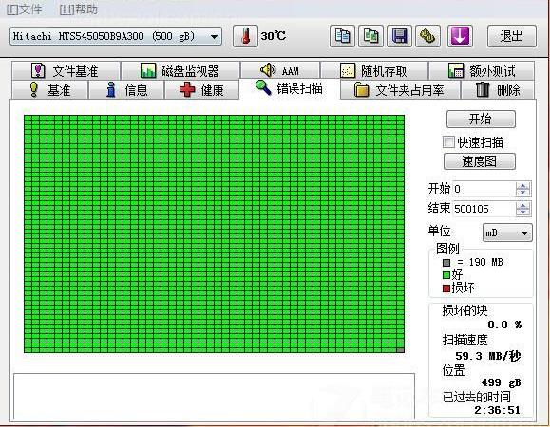Open the options wrench icon
Screen dimensions: 550x427
coord(427,36)
